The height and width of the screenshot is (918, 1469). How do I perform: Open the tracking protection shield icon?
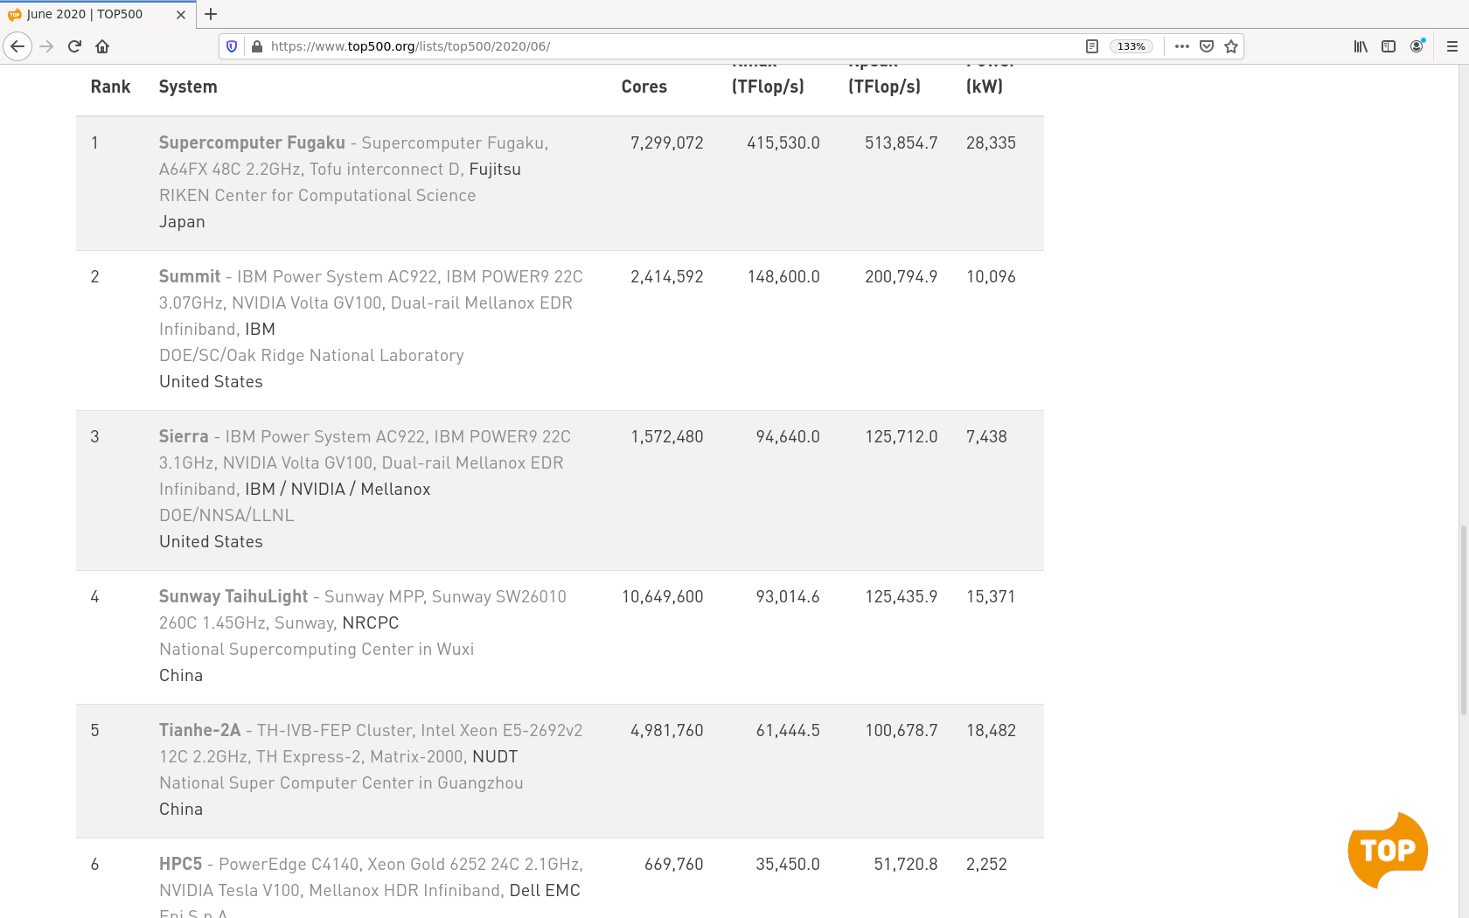232,46
